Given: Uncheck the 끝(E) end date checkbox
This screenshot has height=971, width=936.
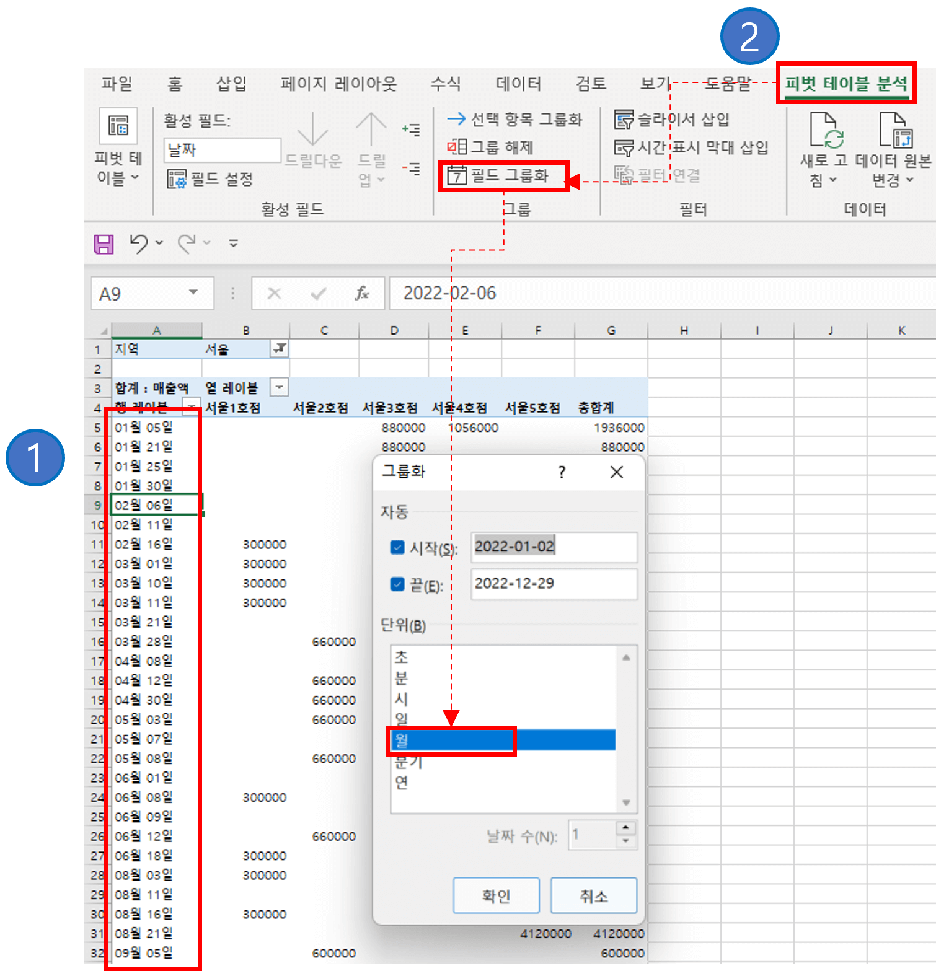Looking at the screenshot, I should coord(397,584).
